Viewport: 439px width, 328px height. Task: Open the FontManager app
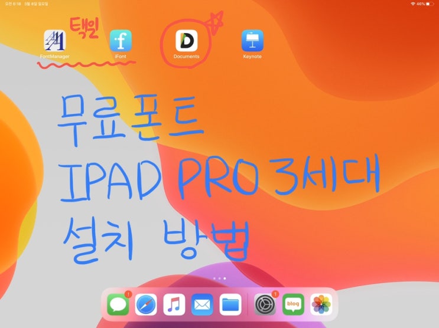pyautogui.click(x=54, y=41)
